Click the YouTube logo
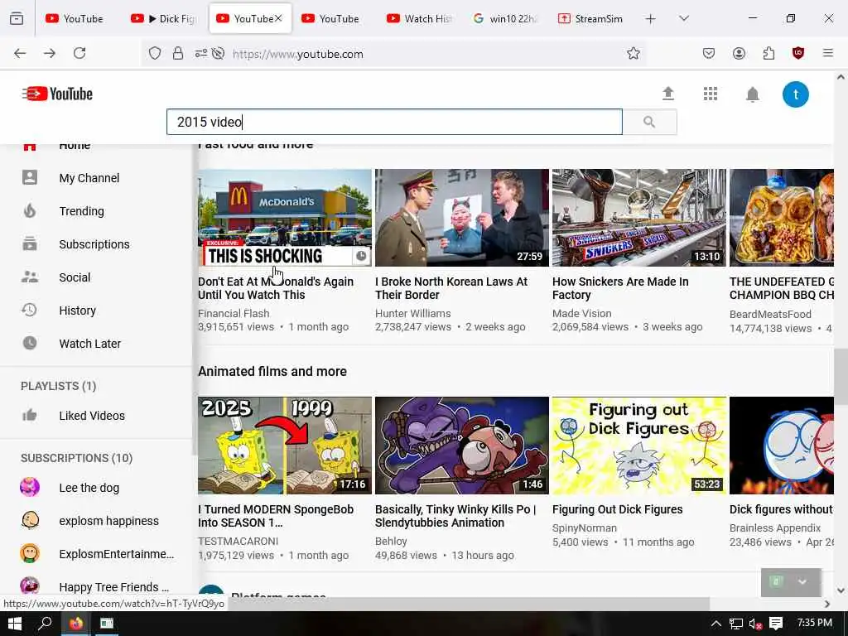This screenshot has height=636, width=848. (57, 94)
